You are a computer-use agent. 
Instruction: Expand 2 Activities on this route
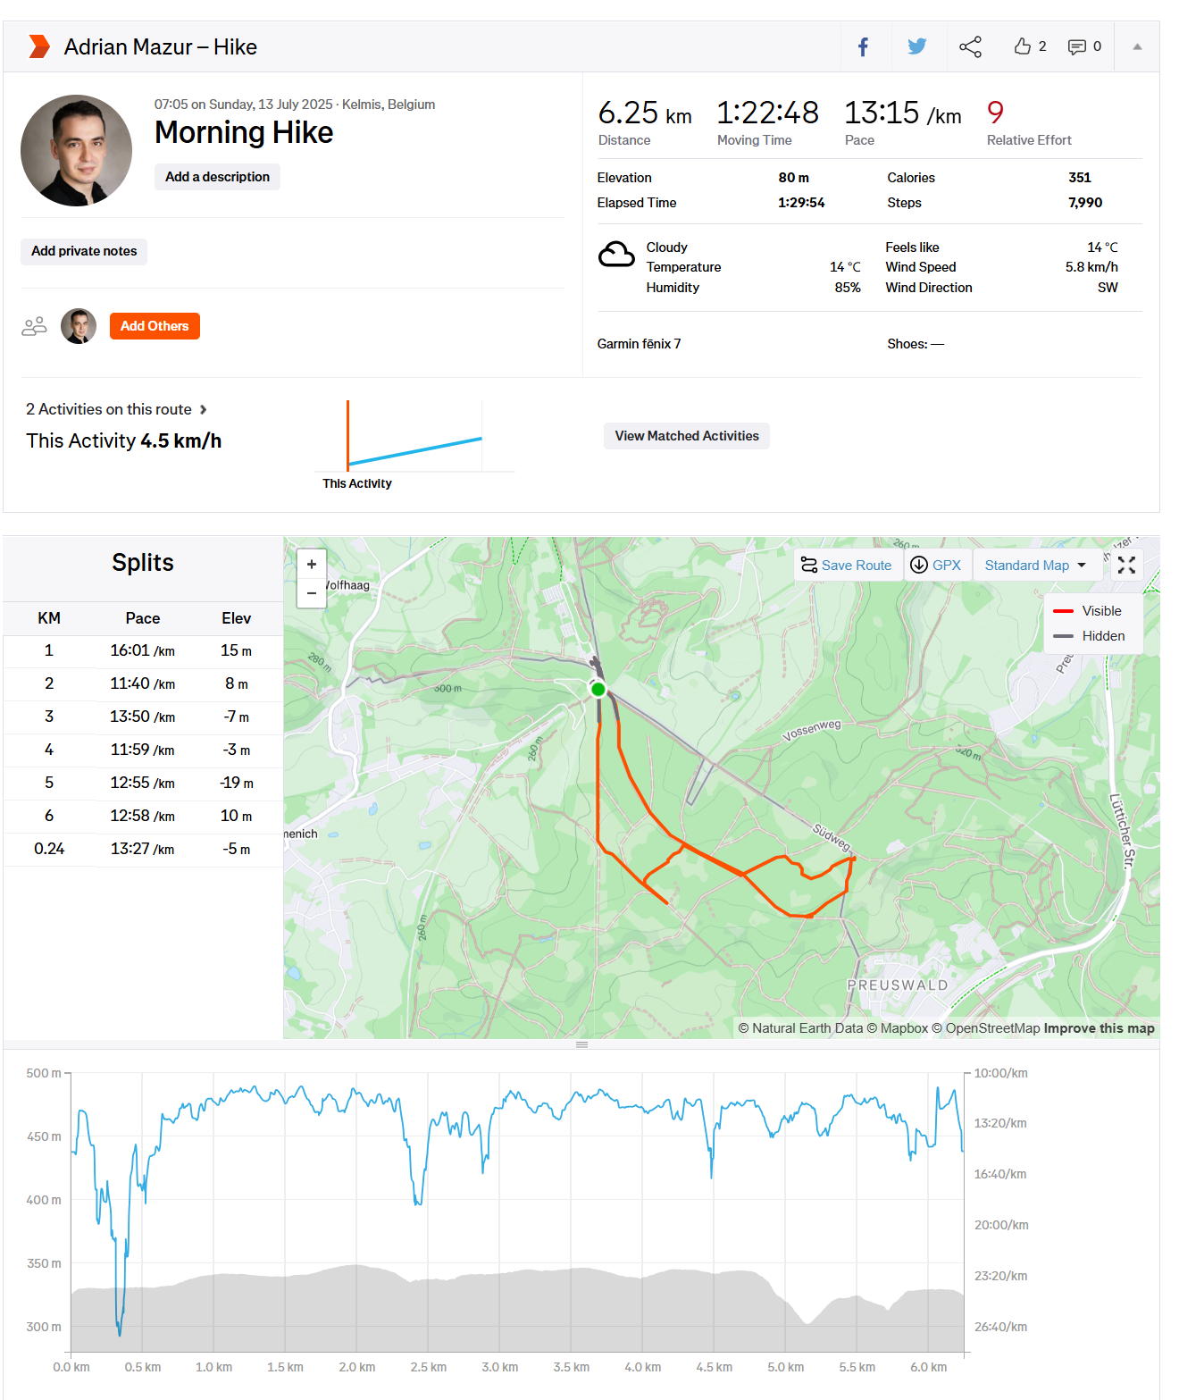pos(116,409)
